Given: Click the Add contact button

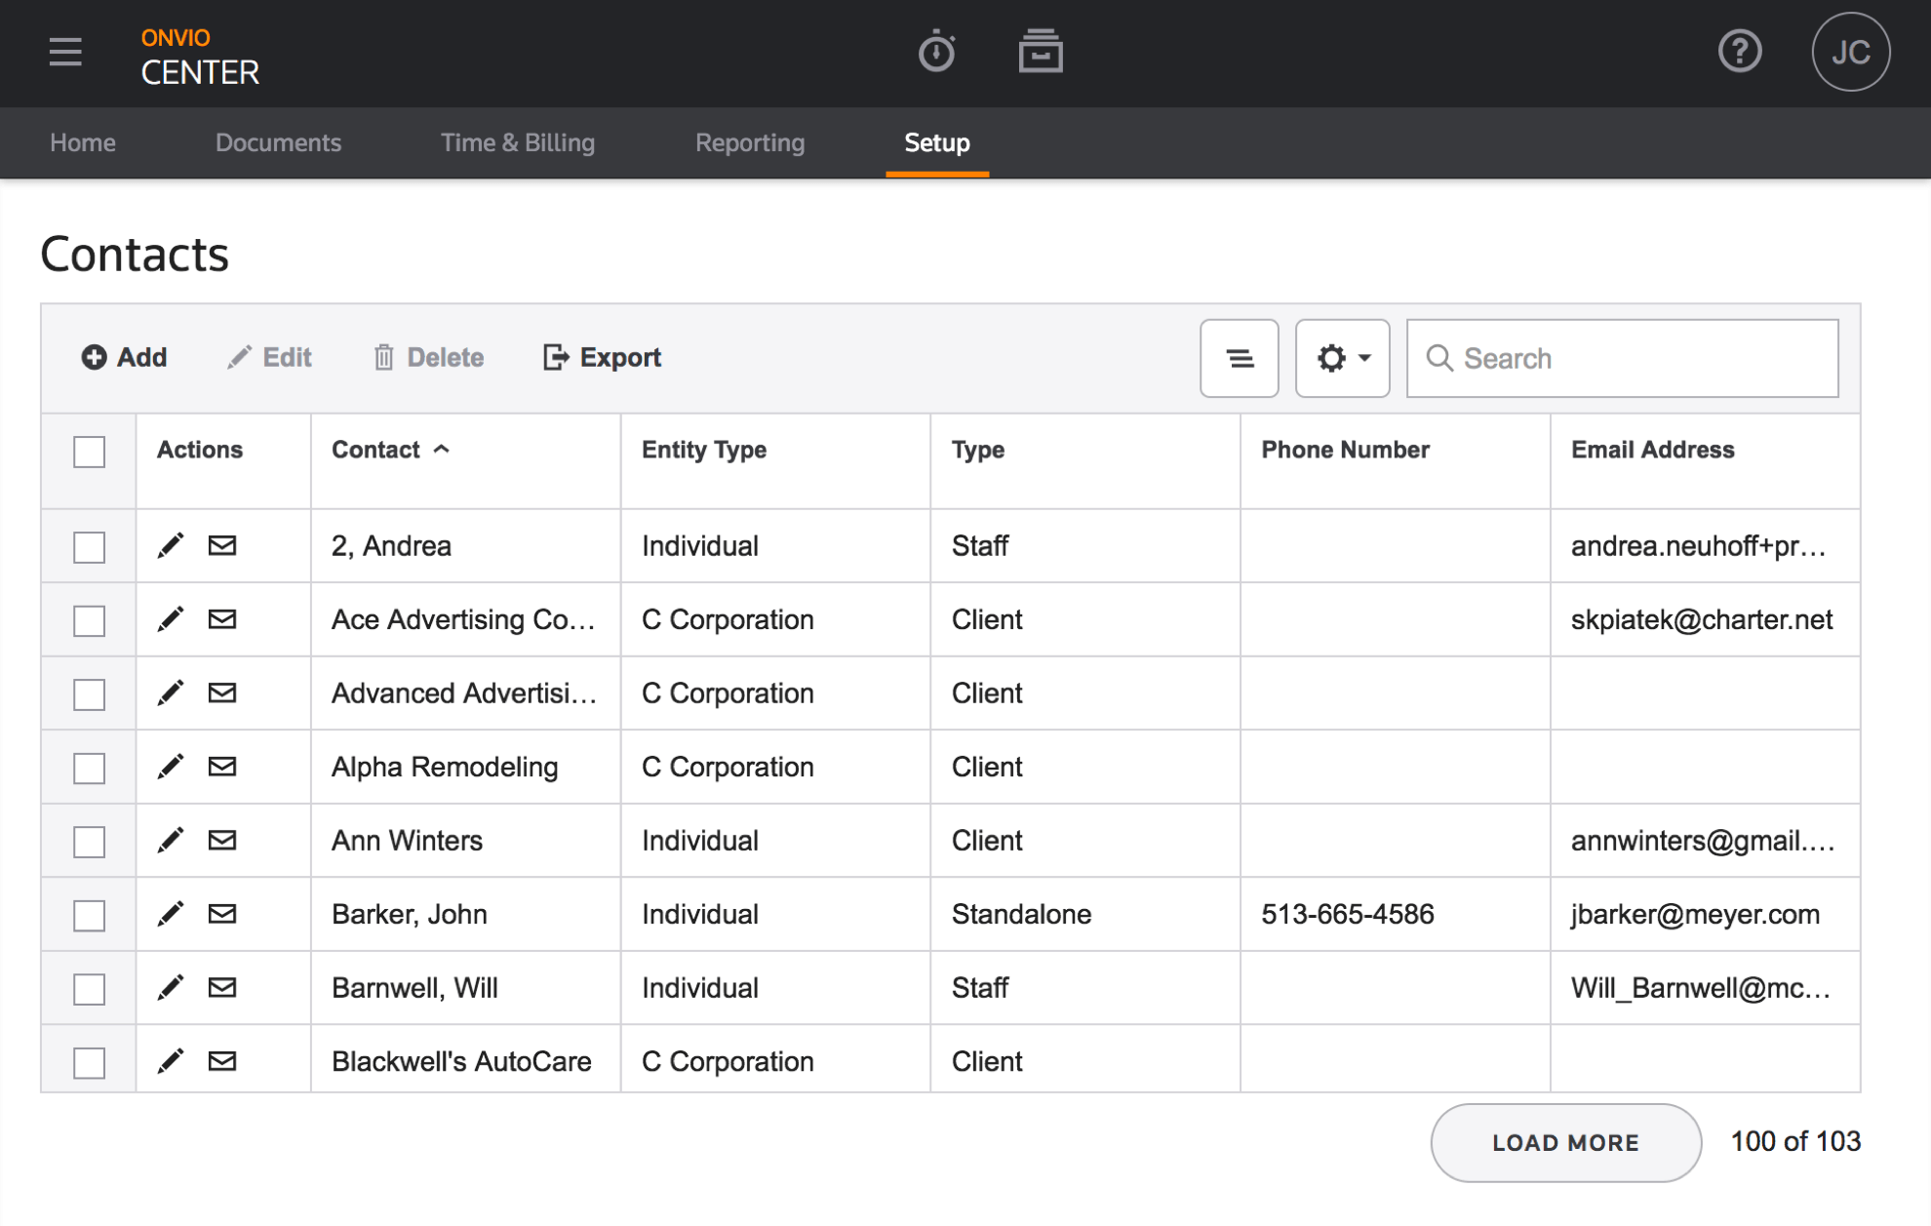Looking at the screenshot, I should (124, 358).
